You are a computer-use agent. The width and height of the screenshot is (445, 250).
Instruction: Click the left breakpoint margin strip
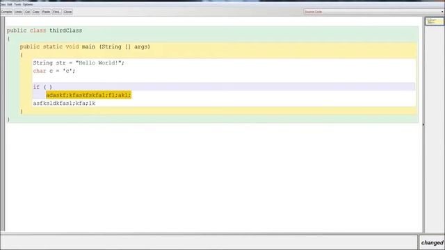3,124
